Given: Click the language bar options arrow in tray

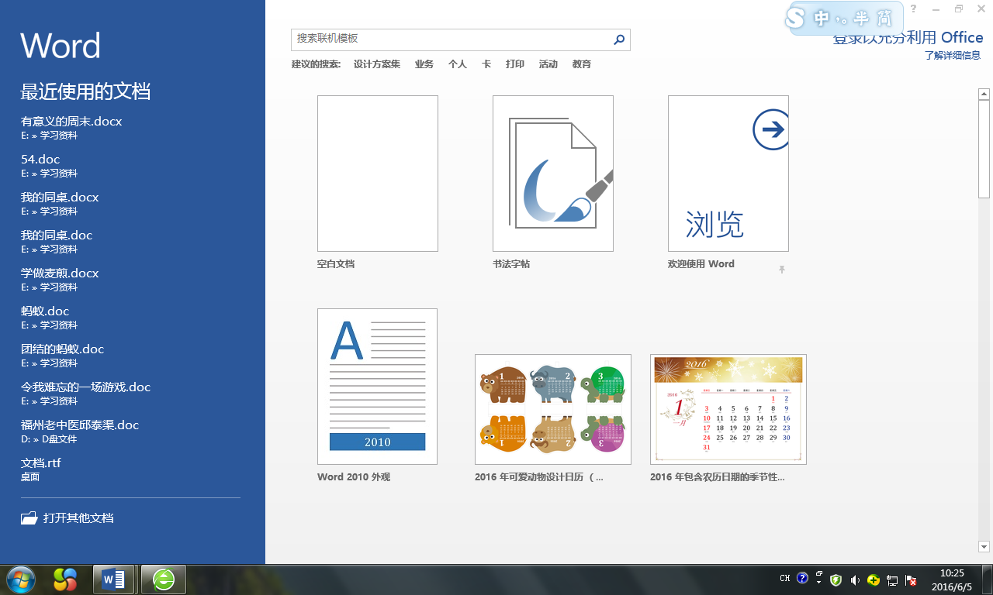Looking at the screenshot, I should (818, 582).
